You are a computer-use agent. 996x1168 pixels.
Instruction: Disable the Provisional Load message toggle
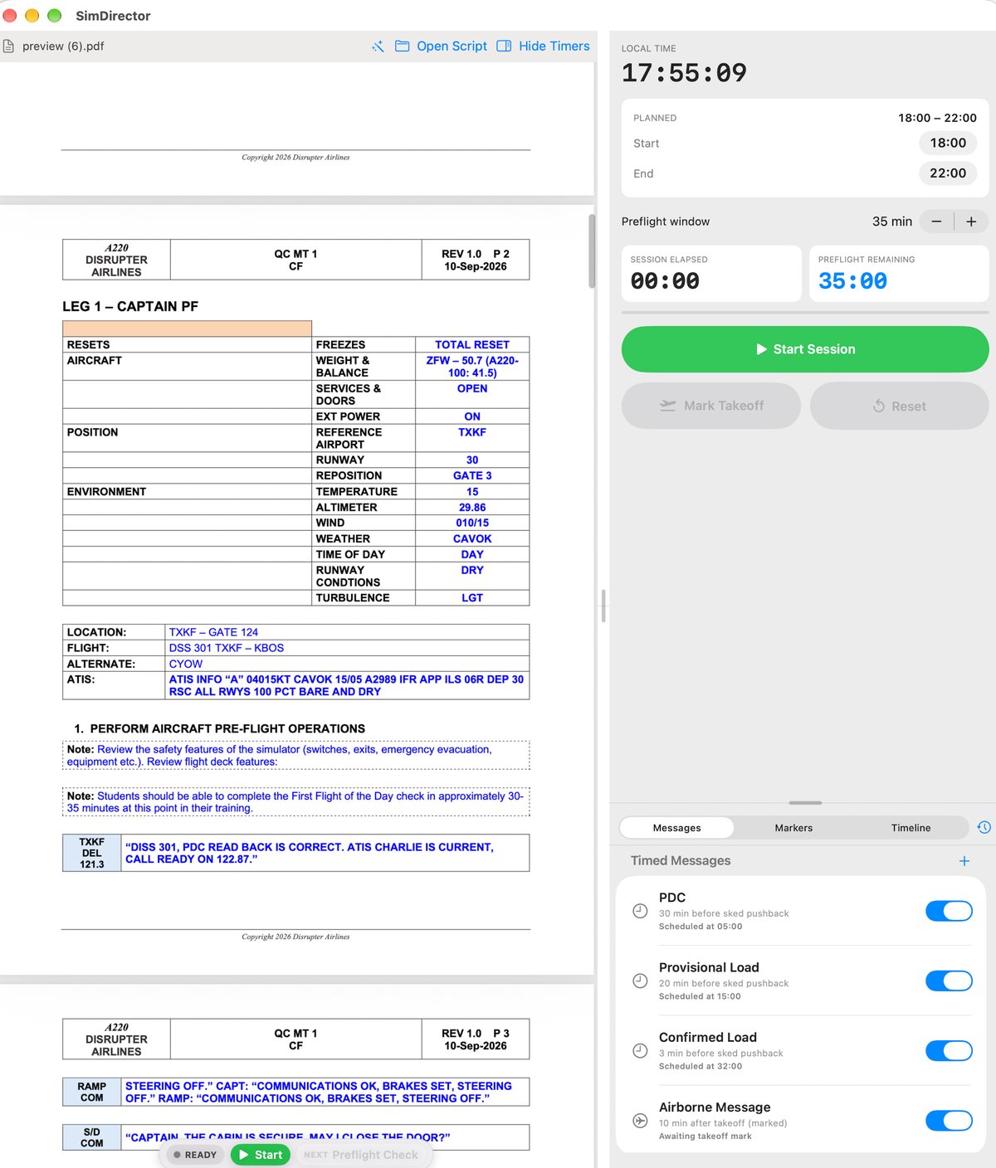[x=949, y=981]
